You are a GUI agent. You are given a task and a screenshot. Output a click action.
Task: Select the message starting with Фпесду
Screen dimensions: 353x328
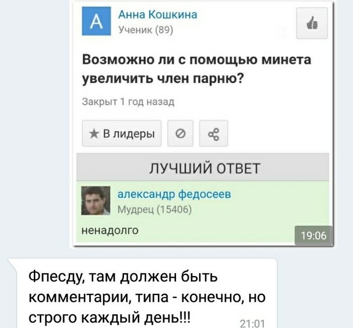pos(143,293)
